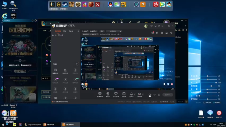Toggle the microphone in live companion toolbar
Viewport: 226px width, 127px height.
(x=131, y=95)
